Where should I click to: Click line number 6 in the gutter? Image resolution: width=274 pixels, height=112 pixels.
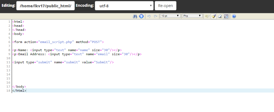pyautogui.click(x=9, y=42)
